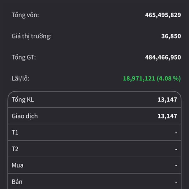
Task: Click the dash value in Bán row
Action: point(176,182)
